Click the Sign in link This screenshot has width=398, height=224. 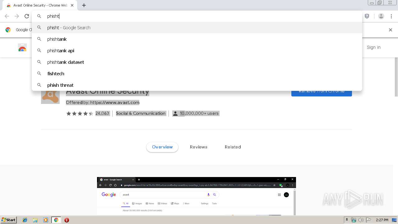373,47
